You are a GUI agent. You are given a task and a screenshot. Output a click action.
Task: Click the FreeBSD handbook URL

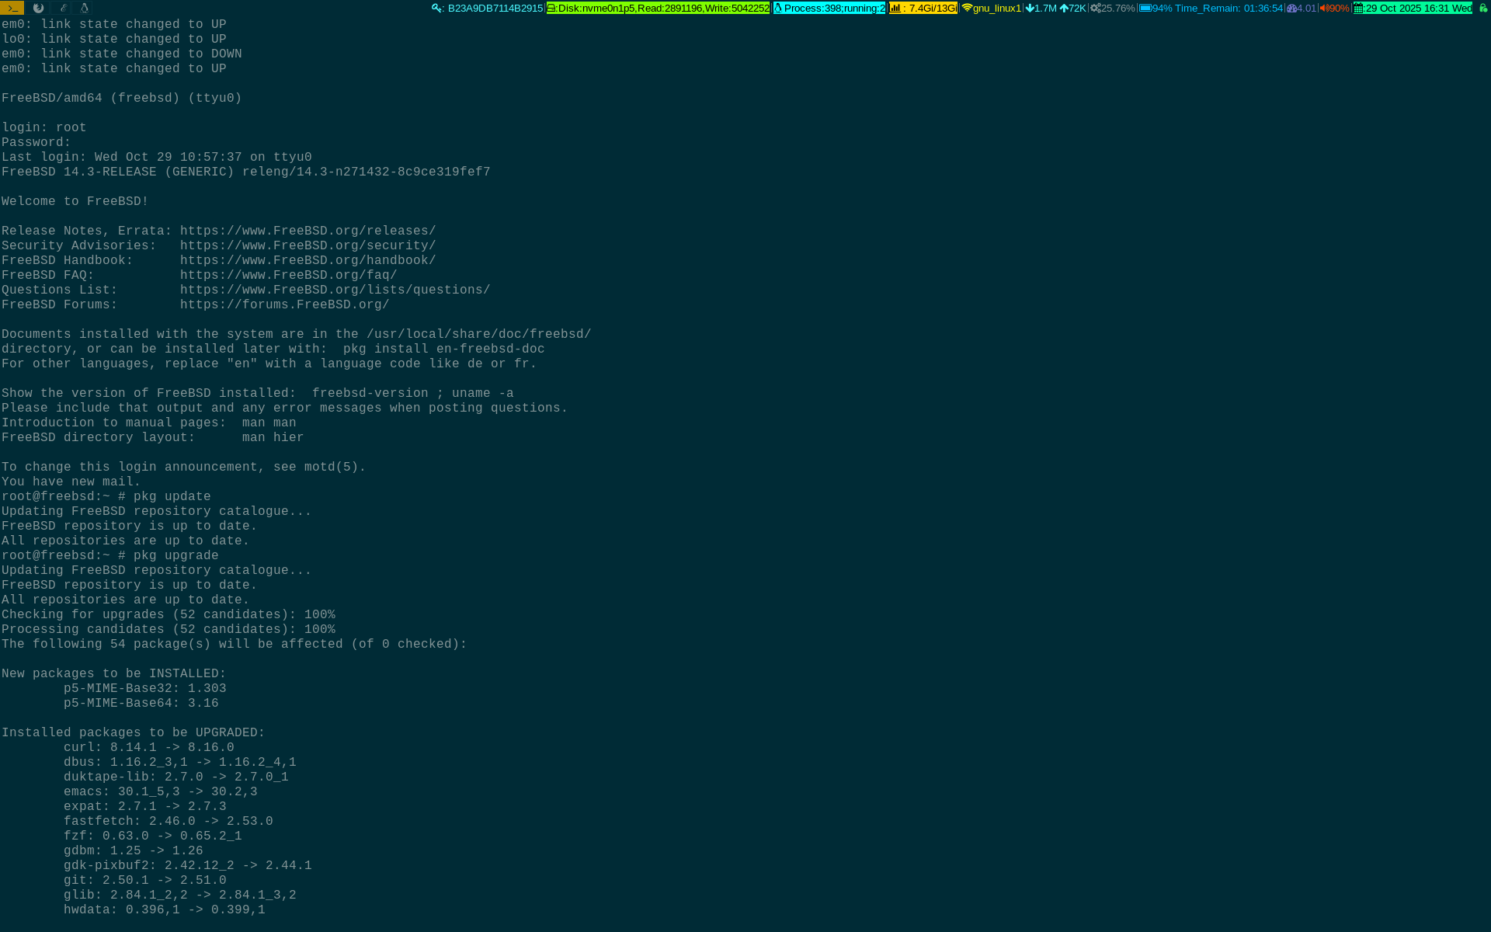point(308,261)
